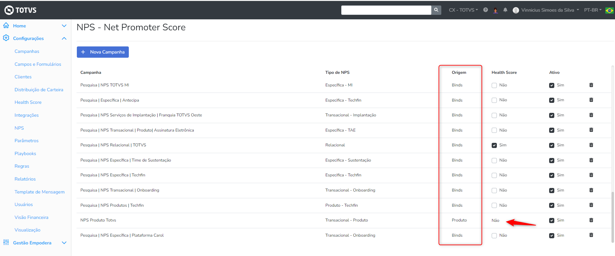615x256 pixels.
Task: Click the search magnifier button
Action: (436, 10)
